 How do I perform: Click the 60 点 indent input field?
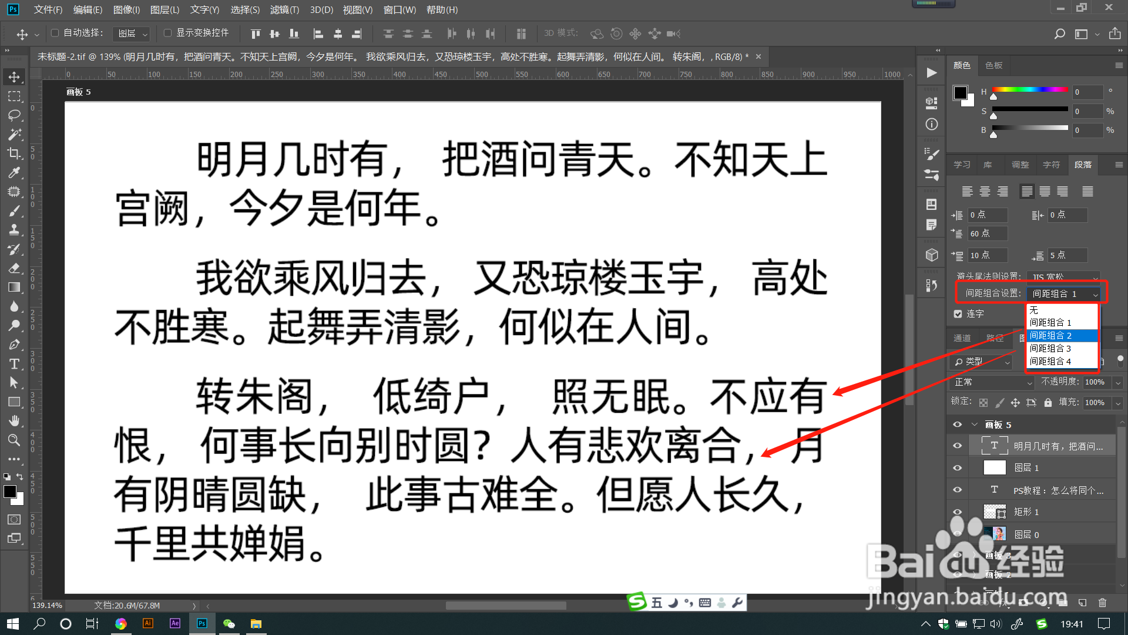tap(987, 233)
